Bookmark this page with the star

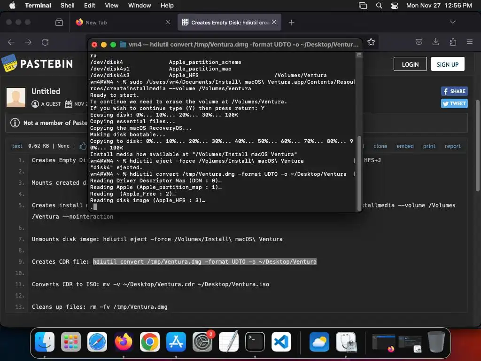[371, 42]
